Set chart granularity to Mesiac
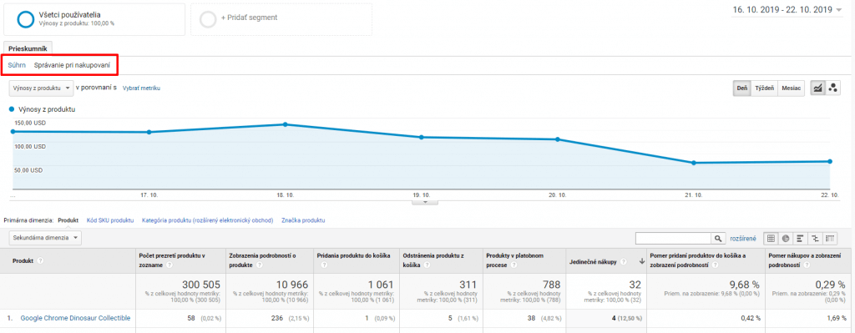855x333 pixels. point(792,88)
